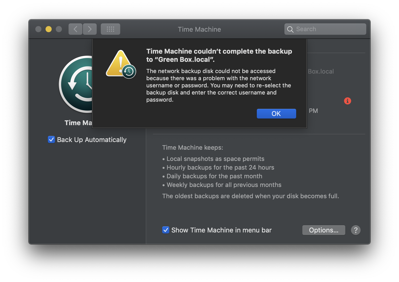Click "Local snapshots as space permits" text

[215, 159]
